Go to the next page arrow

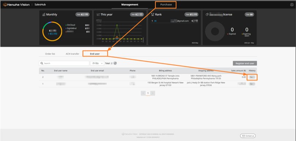[153, 93]
